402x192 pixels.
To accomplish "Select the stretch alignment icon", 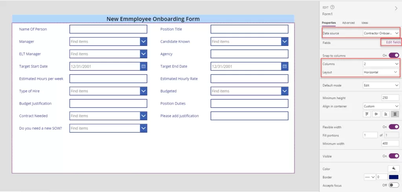I will click(x=395, y=114).
